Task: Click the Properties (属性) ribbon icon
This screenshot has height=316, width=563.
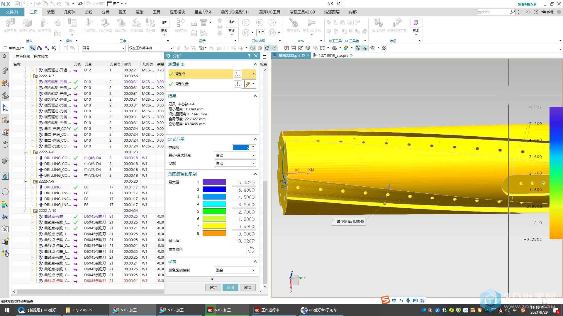Action: click(72, 25)
